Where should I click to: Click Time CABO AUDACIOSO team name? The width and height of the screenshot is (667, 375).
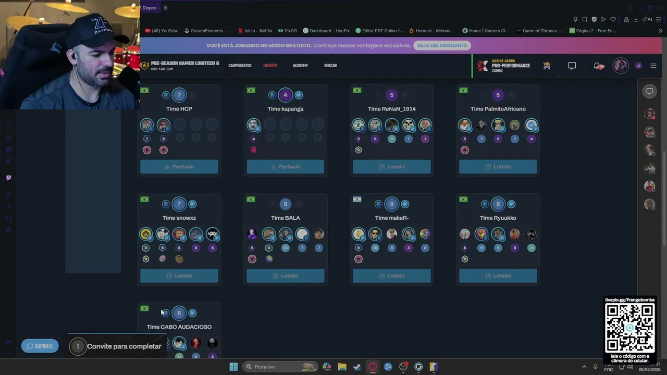(179, 327)
